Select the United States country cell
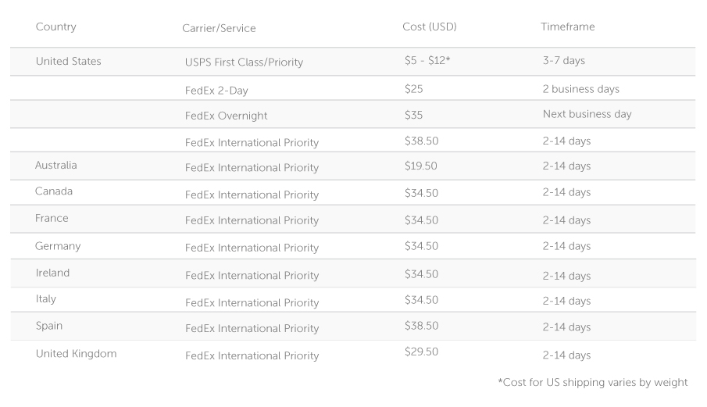Viewport: 707px width, 407px height. (69, 61)
